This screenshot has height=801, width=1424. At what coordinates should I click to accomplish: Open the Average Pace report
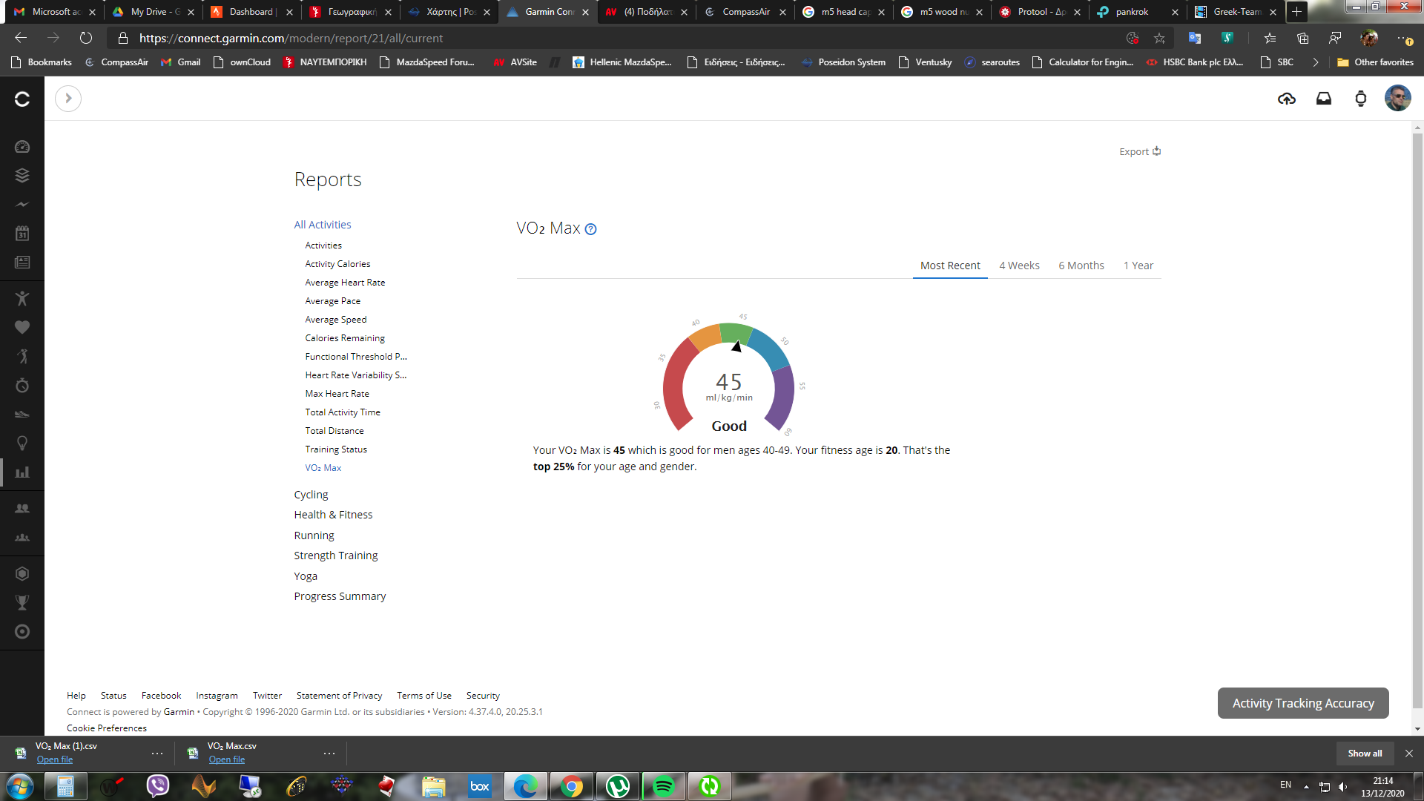pyautogui.click(x=332, y=301)
